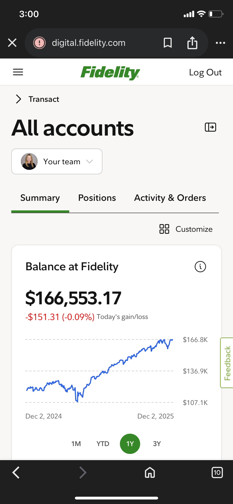Select the YTD chart range
Viewport: 233px width, 504px height.
click(103, 444)
